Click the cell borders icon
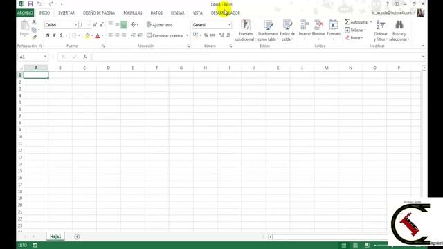Screen dimensions: 443x249 click(74, 35)
